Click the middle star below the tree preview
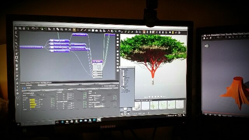249x140 pixels. pyautogui.click(x=156, y=96)
